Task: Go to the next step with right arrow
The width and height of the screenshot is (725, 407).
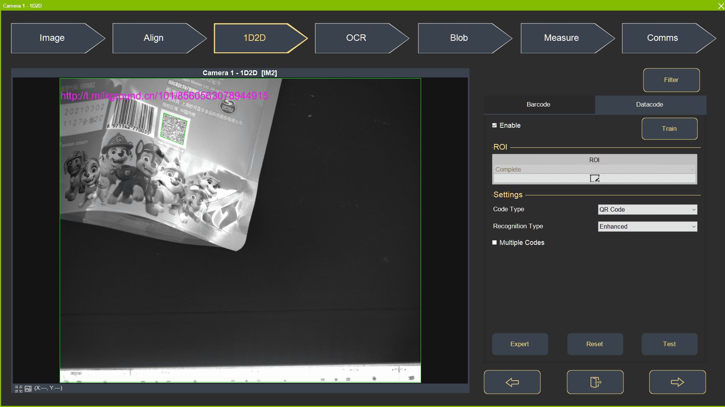Action: (x=677, y=382)
